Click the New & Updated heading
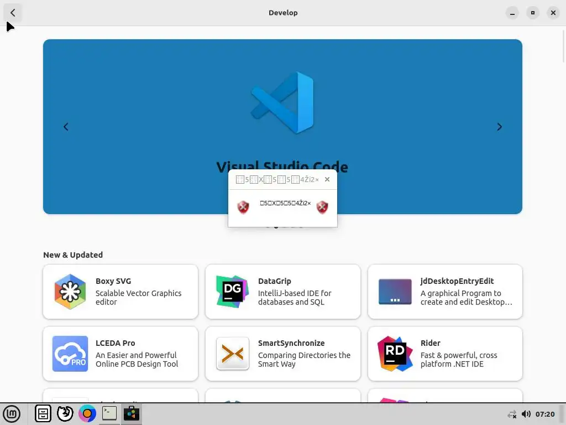Viewport: 566px width, 425px height. 73,255
